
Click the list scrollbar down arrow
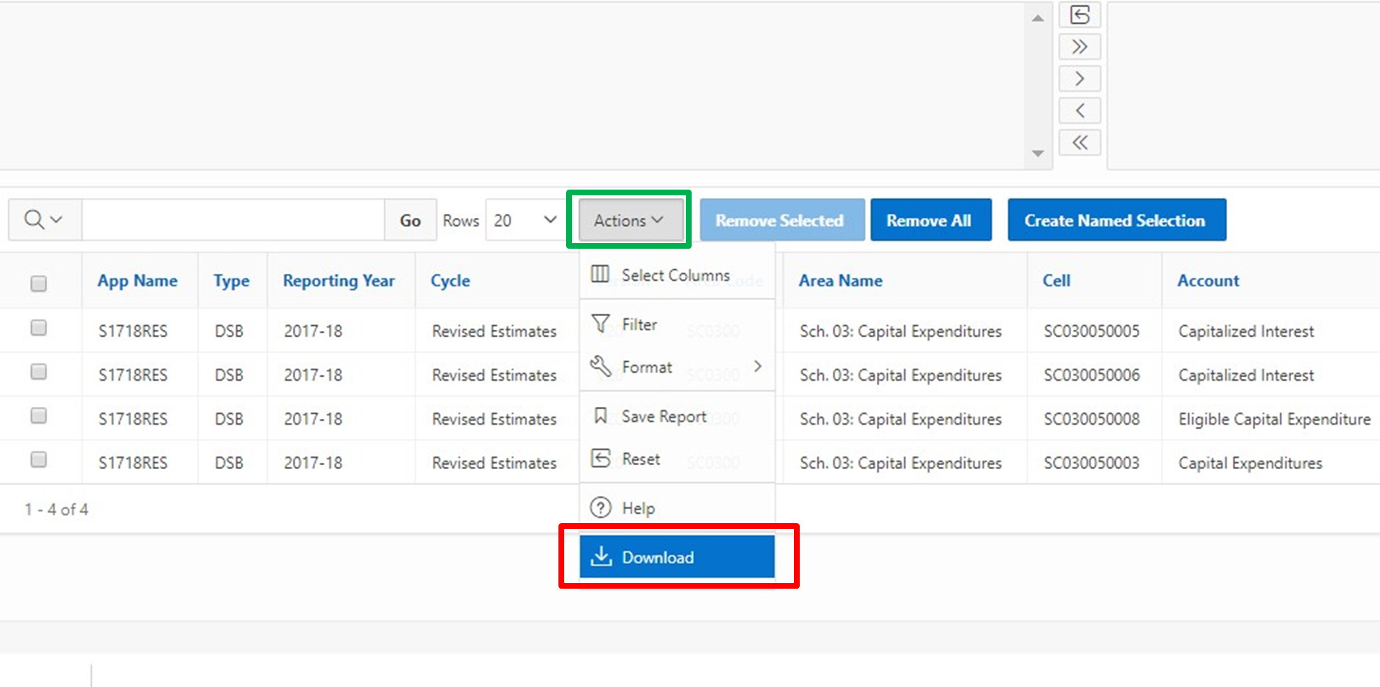pyautogui.click(x=1037, y=154)
